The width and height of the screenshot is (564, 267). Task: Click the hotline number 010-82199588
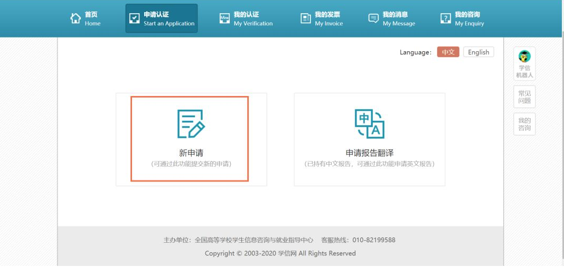[374, 240]
